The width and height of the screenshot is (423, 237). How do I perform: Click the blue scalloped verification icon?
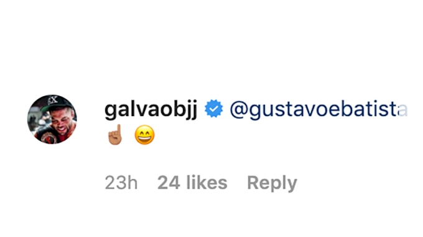(x=213, y=109)
